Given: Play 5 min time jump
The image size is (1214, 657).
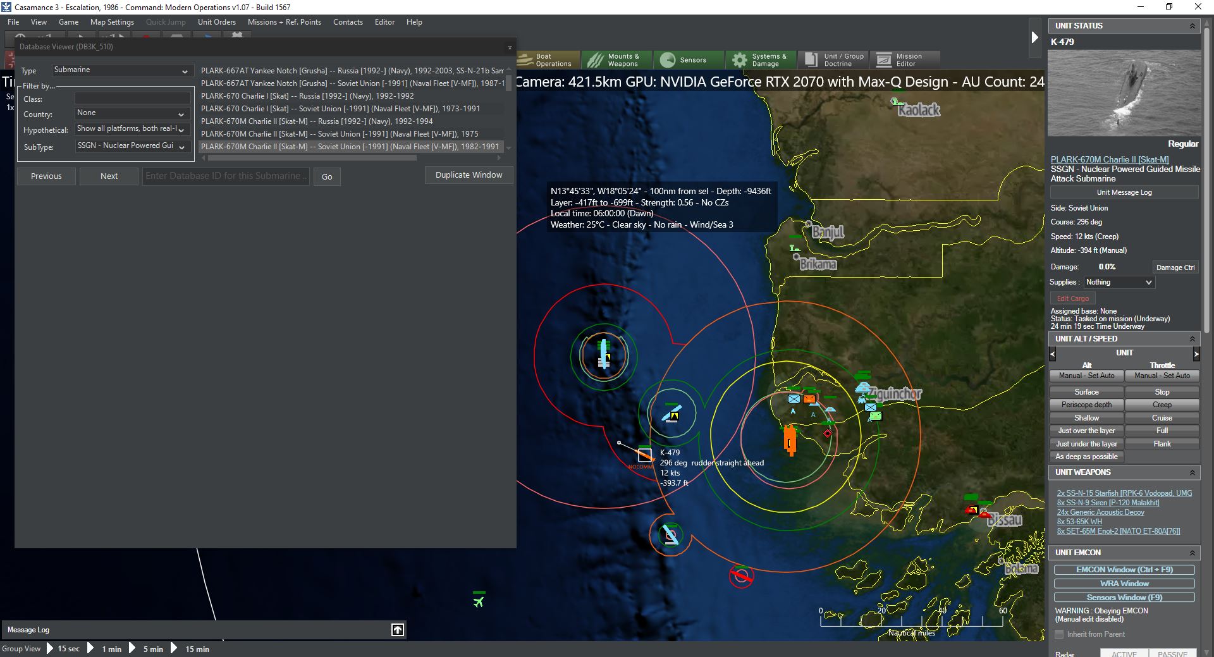Looking at the screenshot, I should click(x=146, y=649).
